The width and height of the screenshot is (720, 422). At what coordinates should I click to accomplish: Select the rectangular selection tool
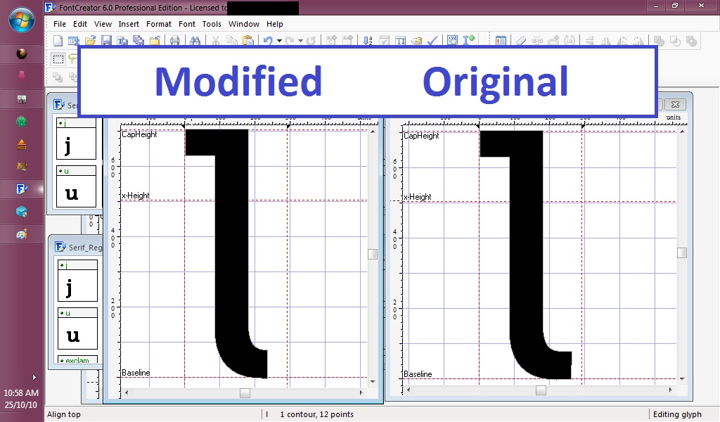[58, 59]
